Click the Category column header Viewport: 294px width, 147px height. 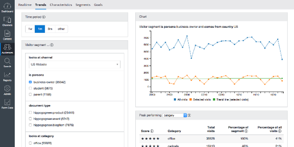coord(174,131)
